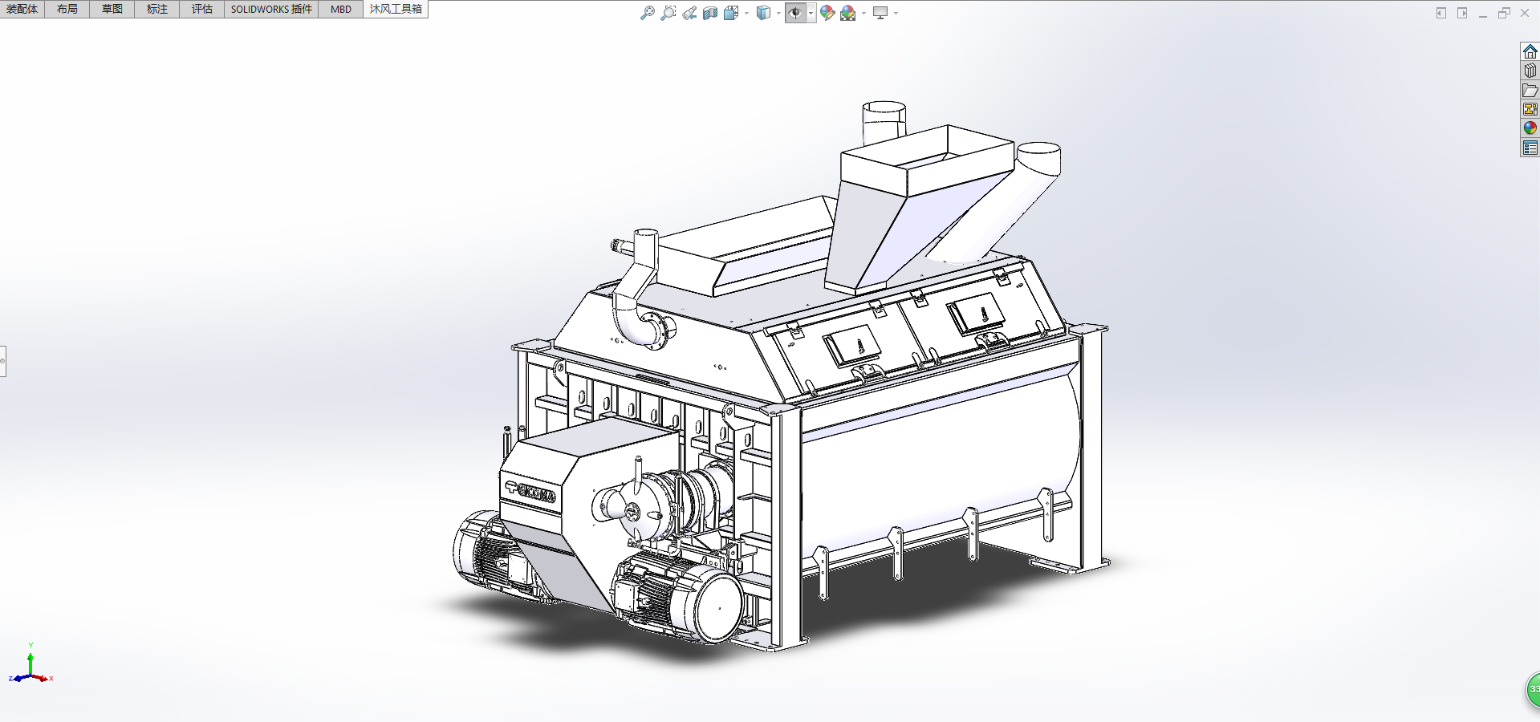Click the left-edge panel expand handle
The height and width of the screenshot is (722, 1540).
(3, 361)
